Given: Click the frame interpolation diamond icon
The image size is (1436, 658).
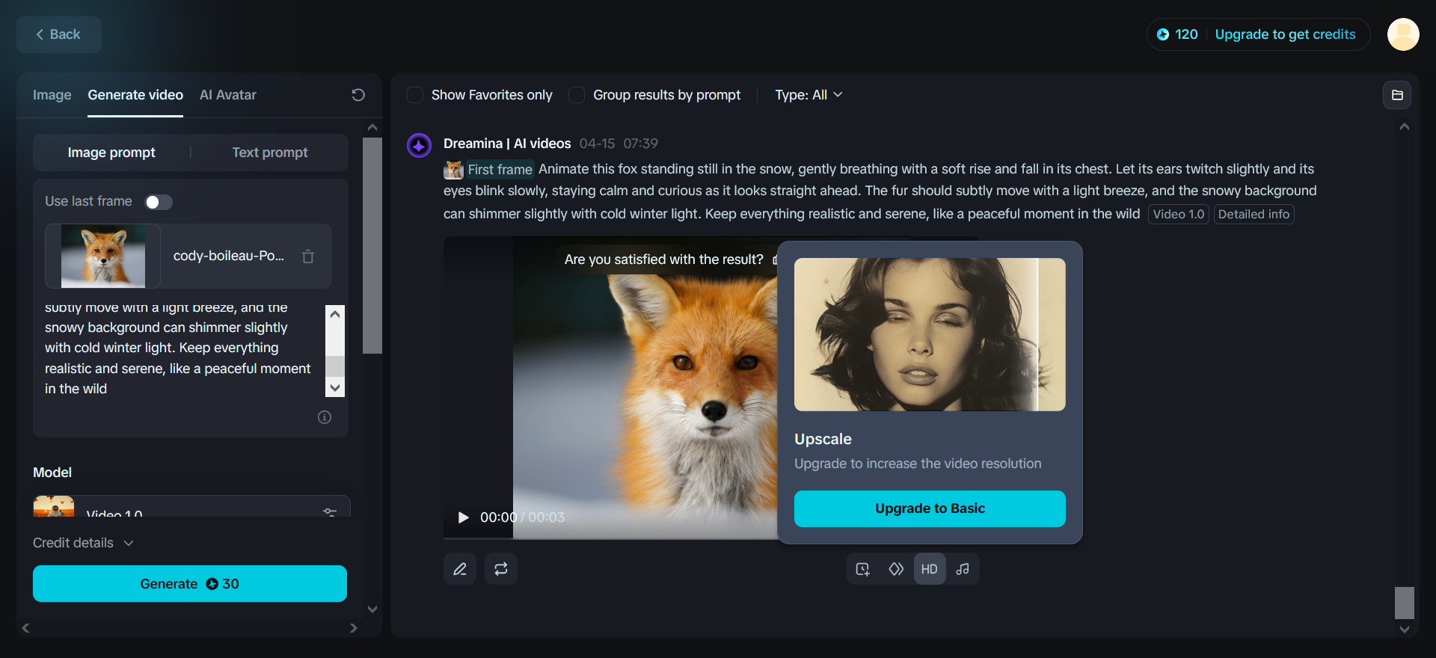Looking at the screenshot, I should (x=896, y=569).
